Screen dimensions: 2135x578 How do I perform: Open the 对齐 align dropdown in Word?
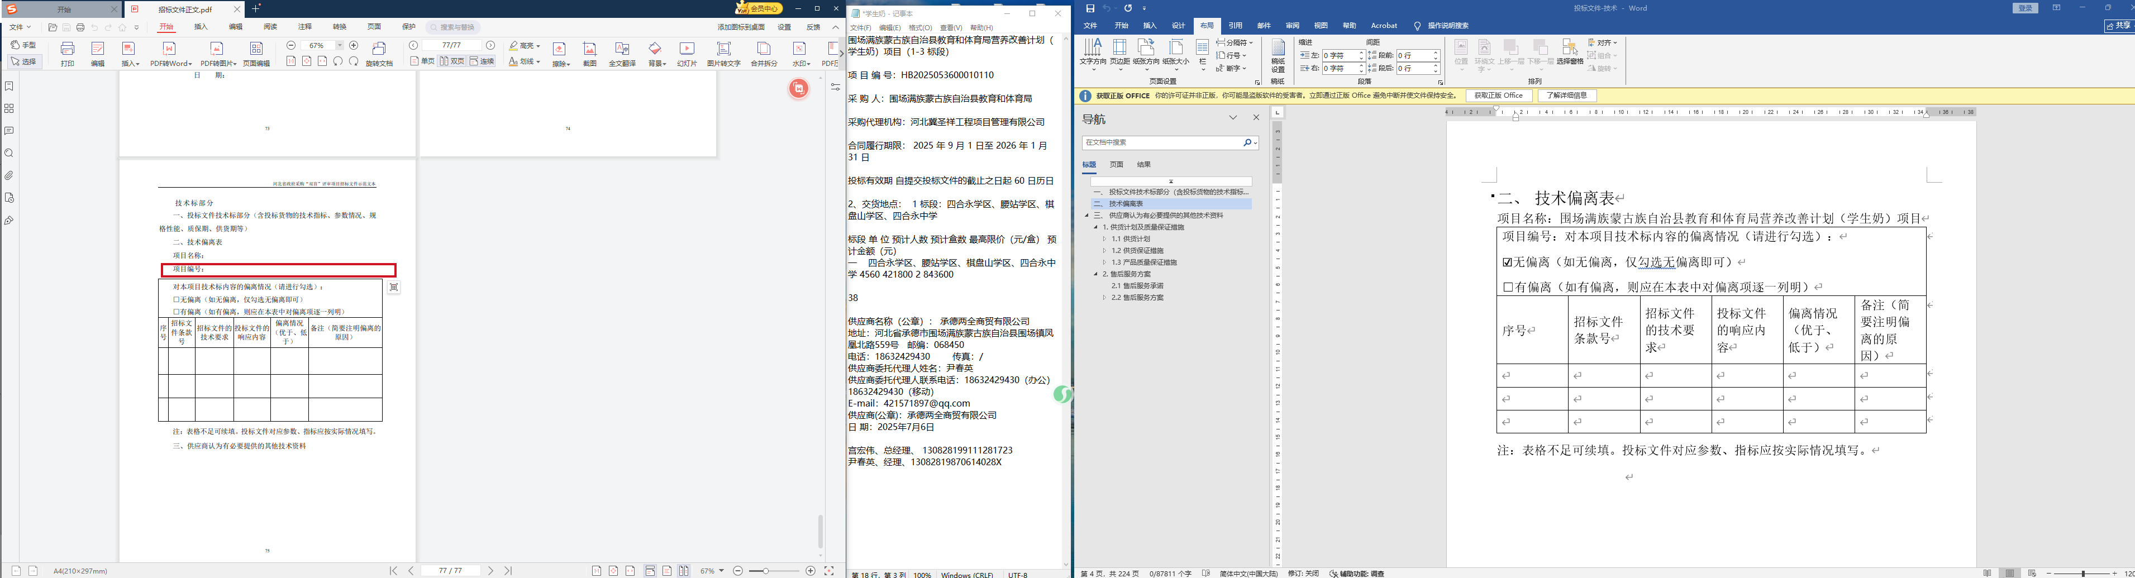click(x=1603, y=42)
